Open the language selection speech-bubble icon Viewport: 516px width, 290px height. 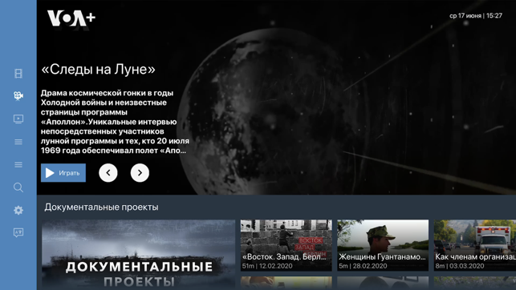coord(18,232)
